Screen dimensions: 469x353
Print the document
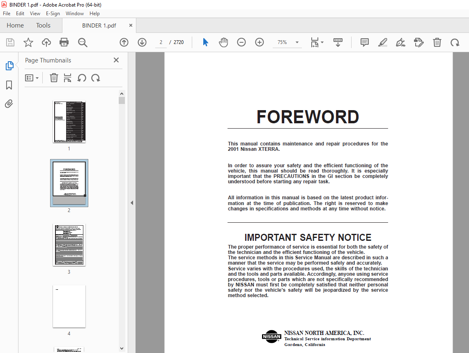[x=64, y=42]
